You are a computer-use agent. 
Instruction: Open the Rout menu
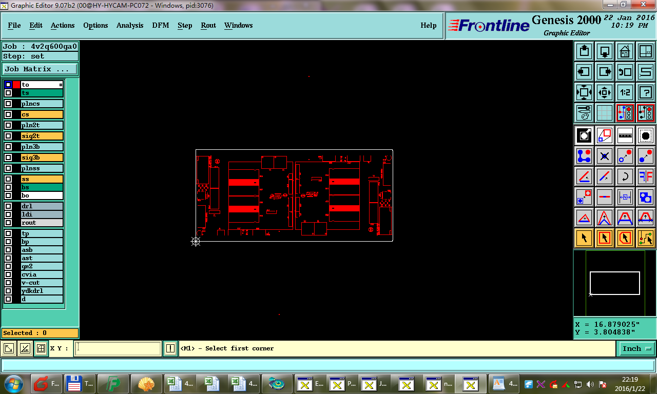coord(208,25)
